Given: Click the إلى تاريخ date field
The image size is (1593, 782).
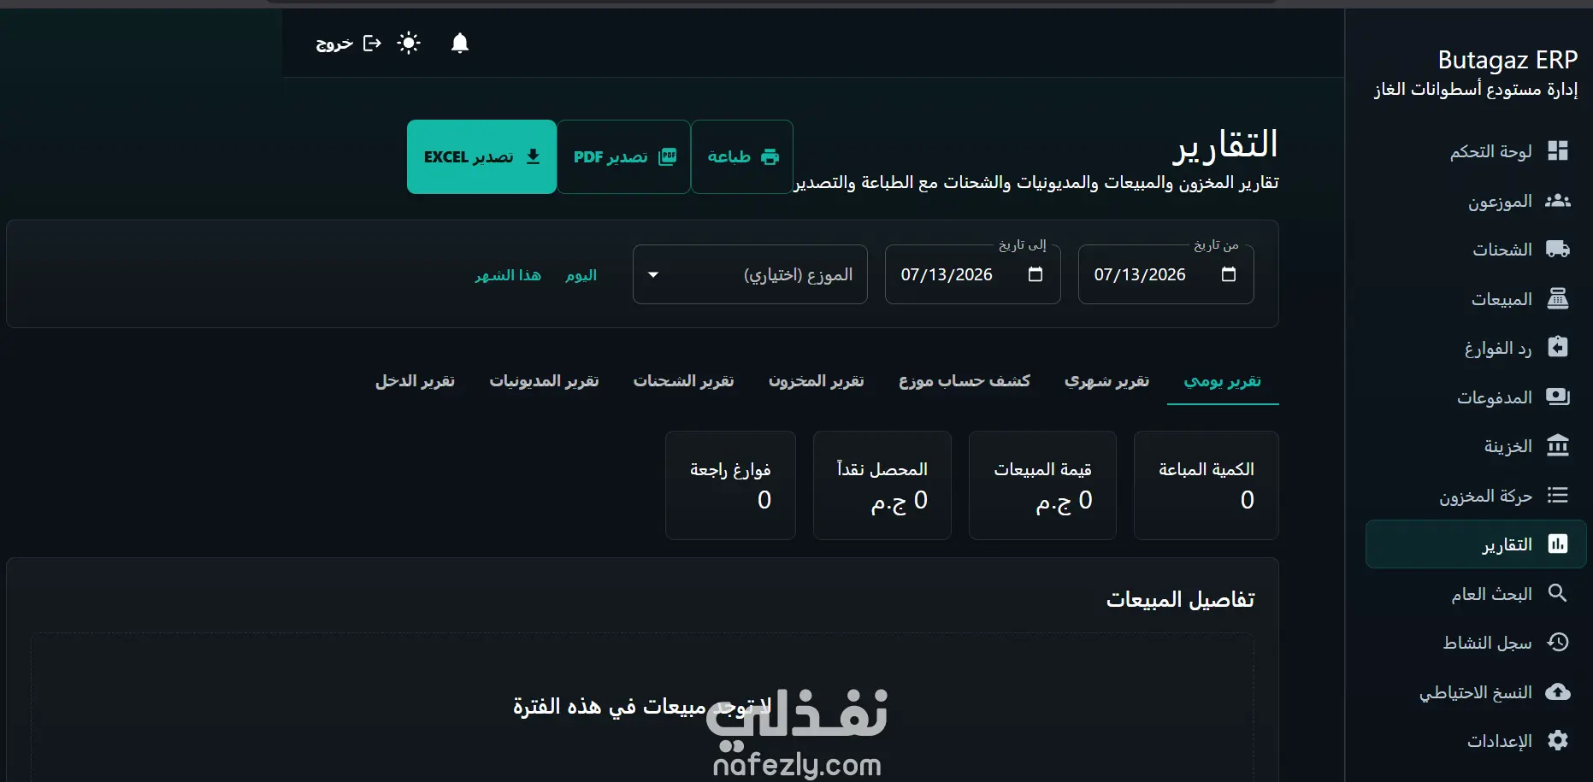Looking at the screenshot, I should pyautogui.click(x=973, y=274).
